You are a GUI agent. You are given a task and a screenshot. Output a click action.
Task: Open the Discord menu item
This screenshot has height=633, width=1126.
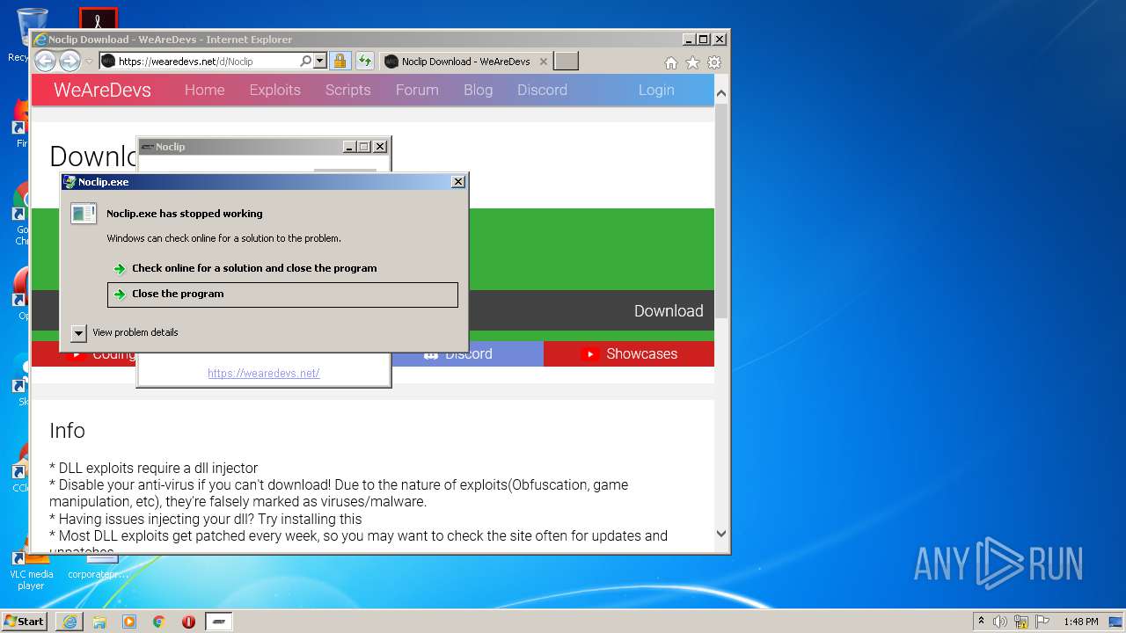(542, 90)
